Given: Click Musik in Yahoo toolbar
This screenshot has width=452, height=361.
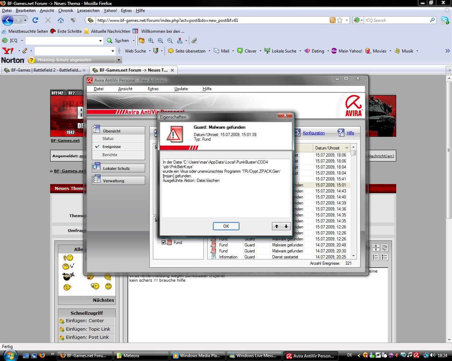Looking at the screenshot, I should coord(404,51).
